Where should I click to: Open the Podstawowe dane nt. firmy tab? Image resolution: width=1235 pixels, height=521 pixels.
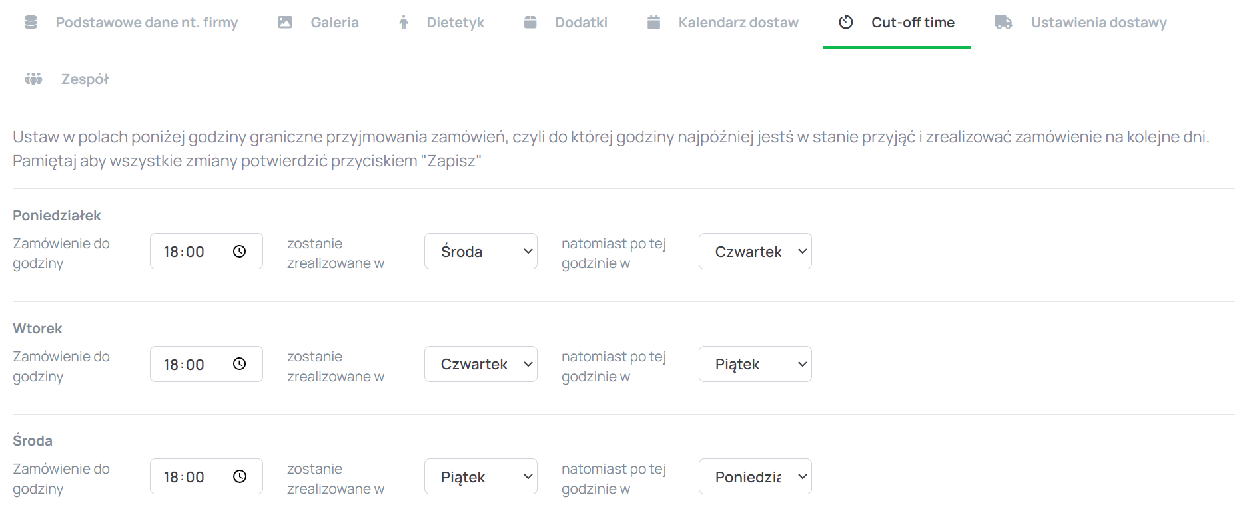click(147, 23)
